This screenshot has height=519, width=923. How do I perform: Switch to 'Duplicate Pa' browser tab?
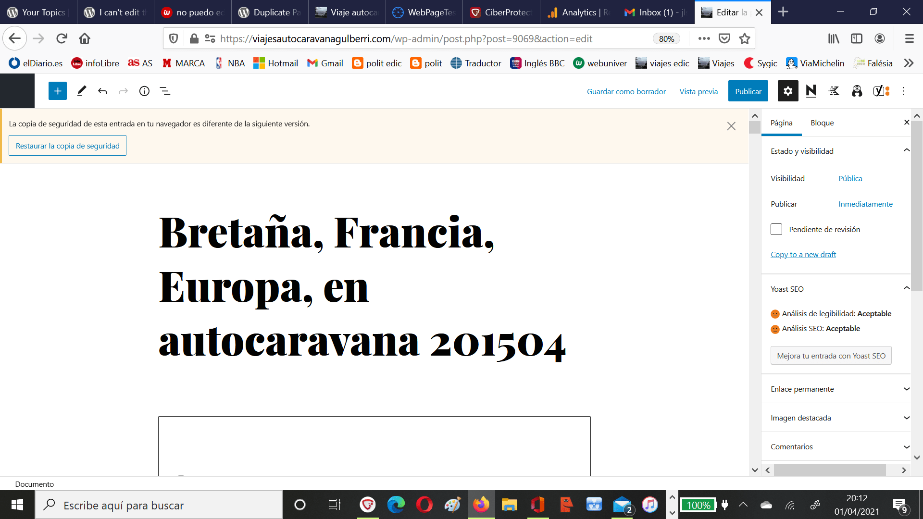tap(270, 12)
